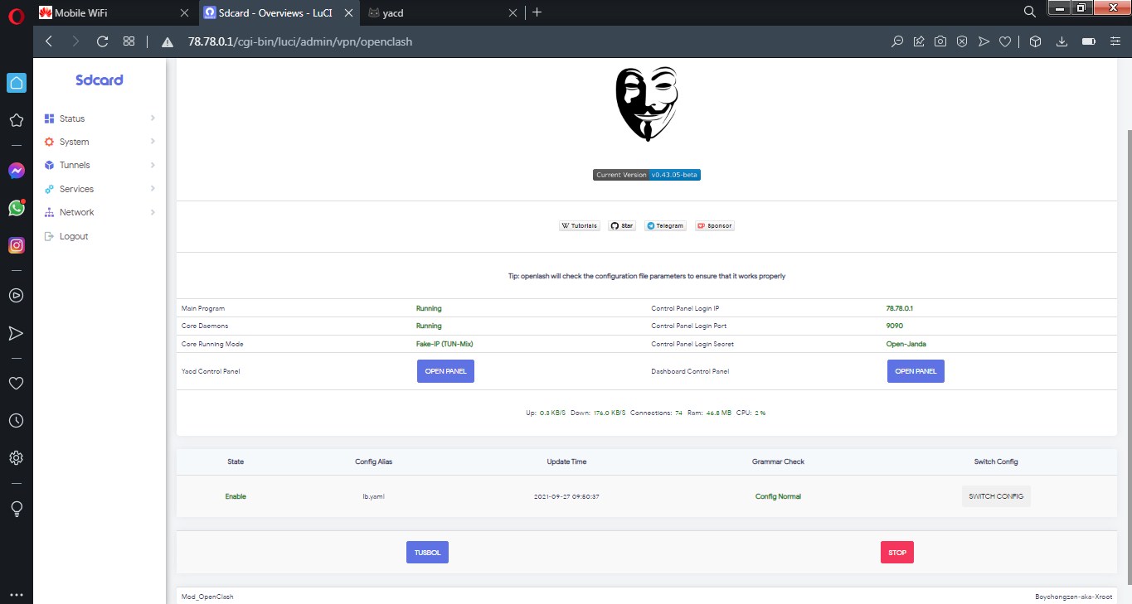The image size is (1132, 604).
Task: Click the zoom-out magnifier in address bar
Action: point(896,41)
